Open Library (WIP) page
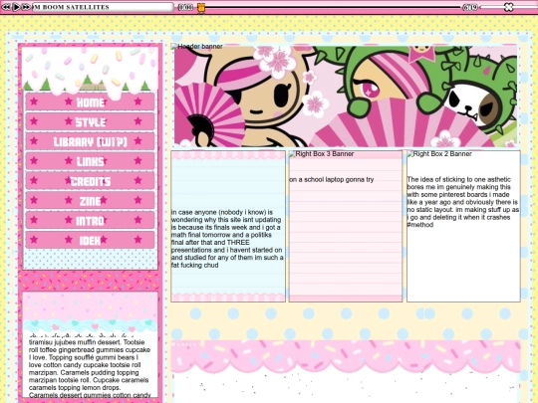Viewport: 538px width, 403px height. (x=90, y=141)
